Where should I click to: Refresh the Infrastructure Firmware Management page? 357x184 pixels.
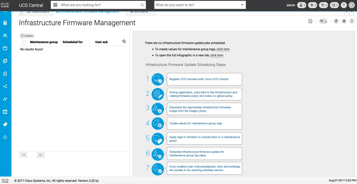point(310,21)
